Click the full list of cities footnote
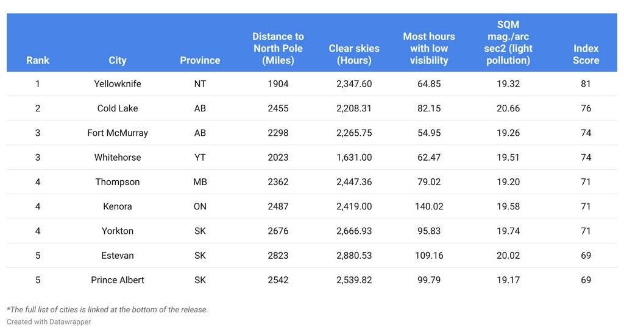 (x=108, y=309)
